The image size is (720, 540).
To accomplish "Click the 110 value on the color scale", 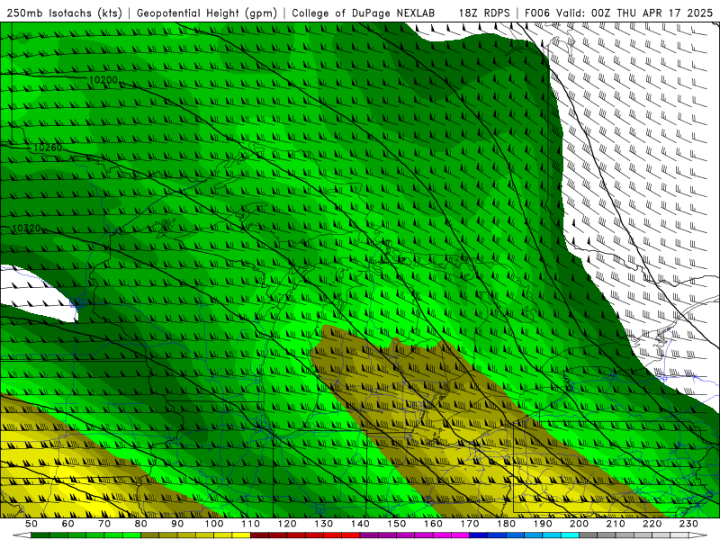I will pyautogui.click(x=250, y=524).
